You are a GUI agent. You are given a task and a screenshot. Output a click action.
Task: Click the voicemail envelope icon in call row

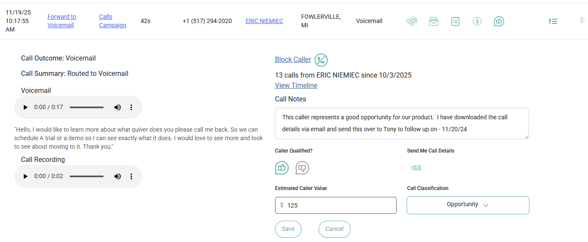click(434, 21)
